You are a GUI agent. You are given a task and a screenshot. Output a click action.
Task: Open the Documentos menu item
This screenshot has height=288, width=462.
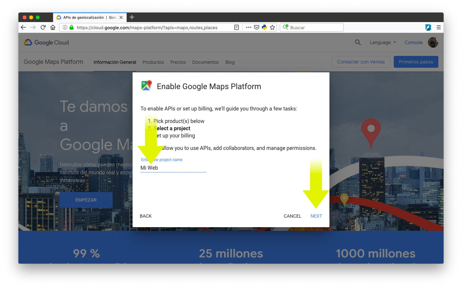click(205, 62)
